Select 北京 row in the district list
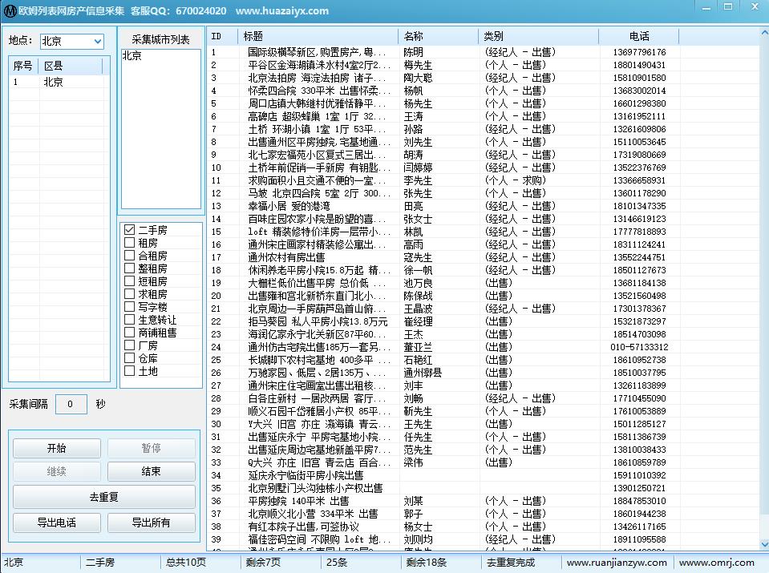This screenshot has height=573, width=769. tap(58, 82)
